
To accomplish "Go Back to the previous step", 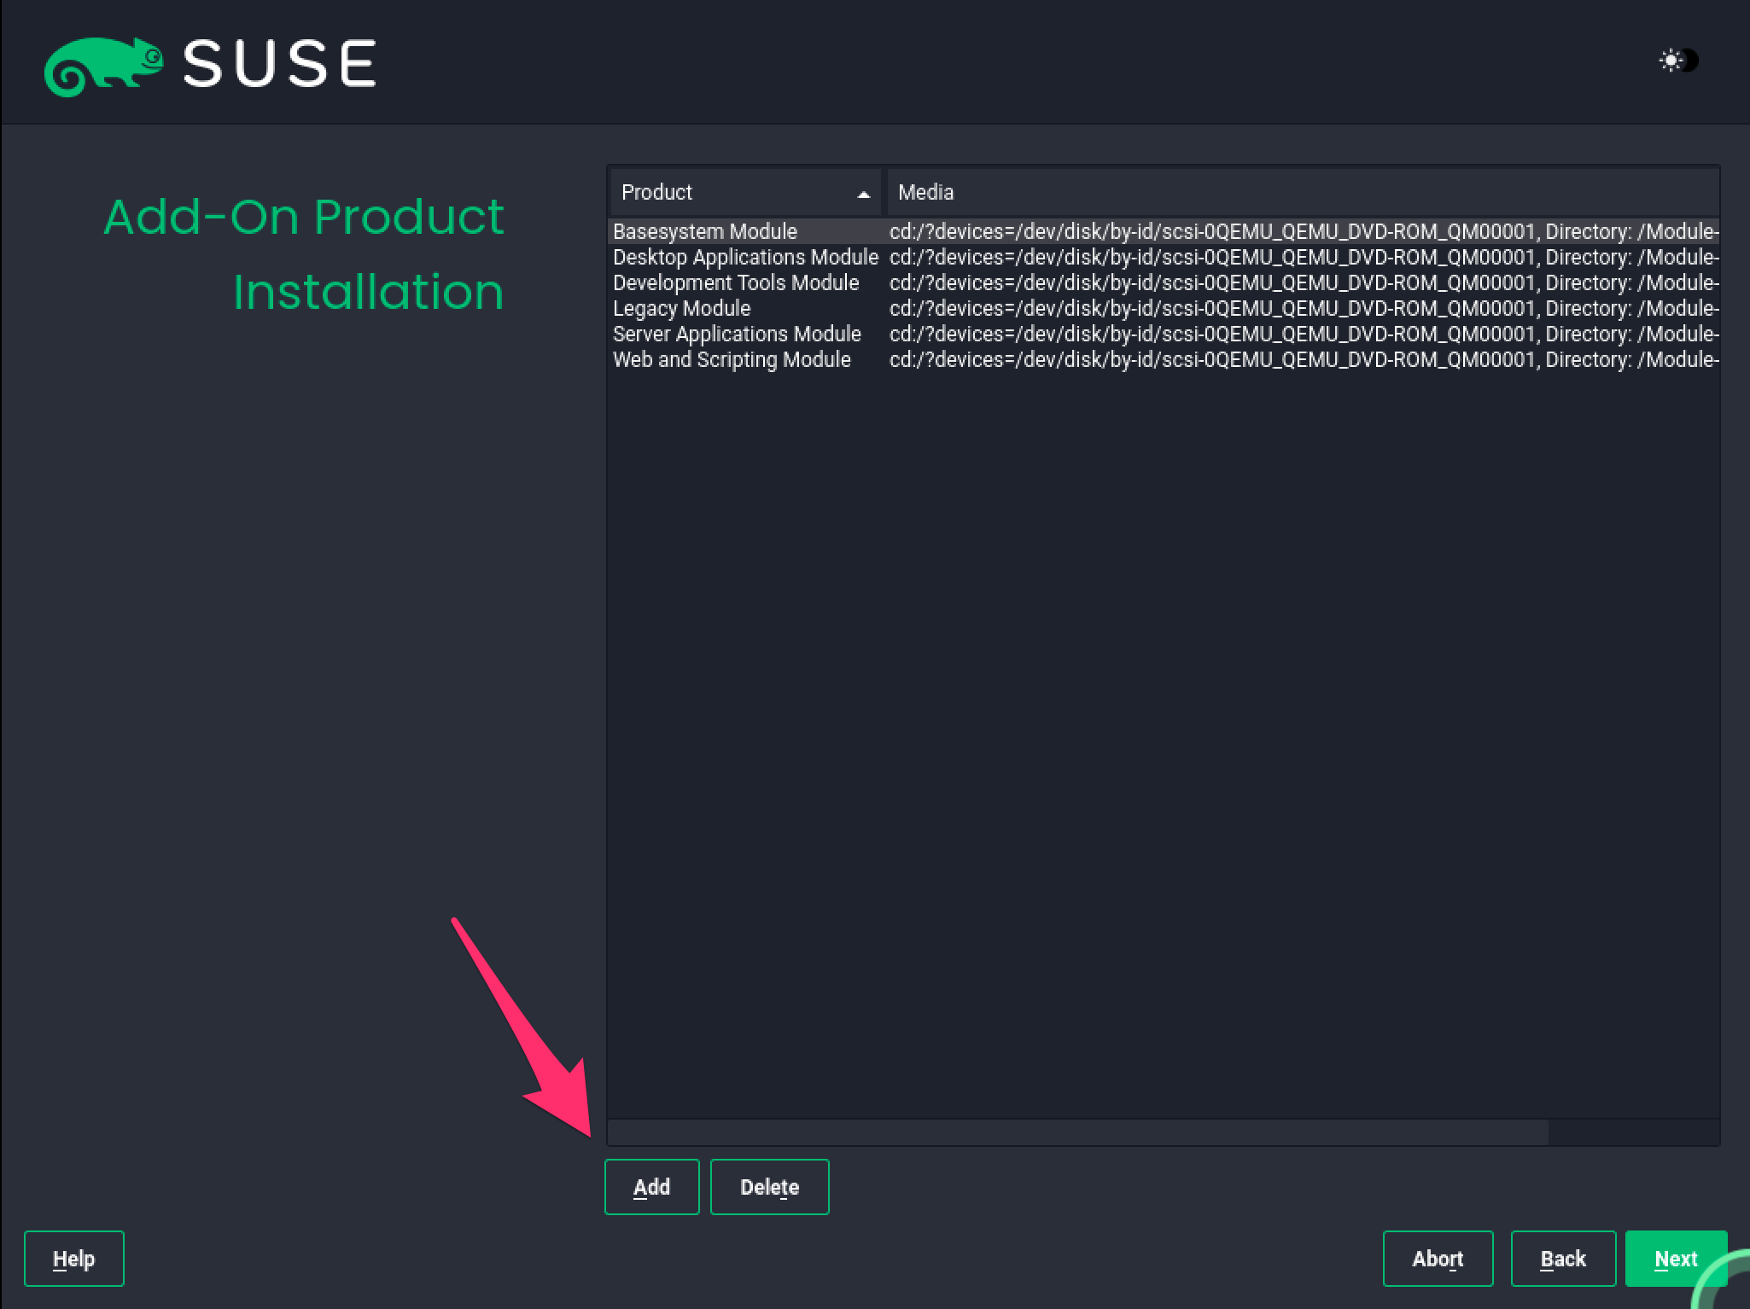I will click(x=1564, y=1259).
